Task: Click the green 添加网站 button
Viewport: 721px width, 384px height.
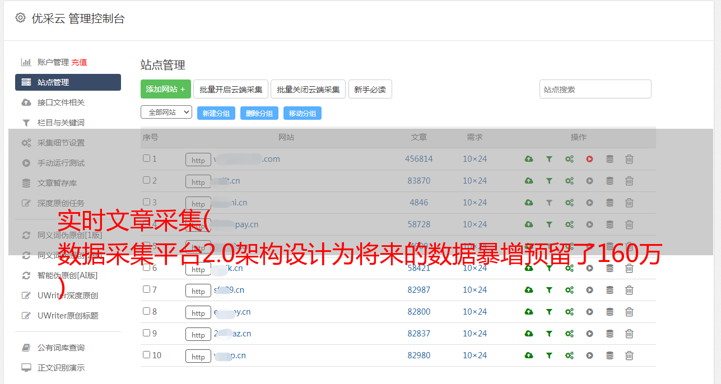Action: (165, 89)
